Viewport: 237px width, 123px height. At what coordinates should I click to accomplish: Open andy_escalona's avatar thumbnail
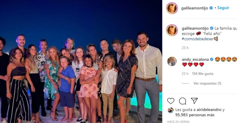[x=172, y=61]
